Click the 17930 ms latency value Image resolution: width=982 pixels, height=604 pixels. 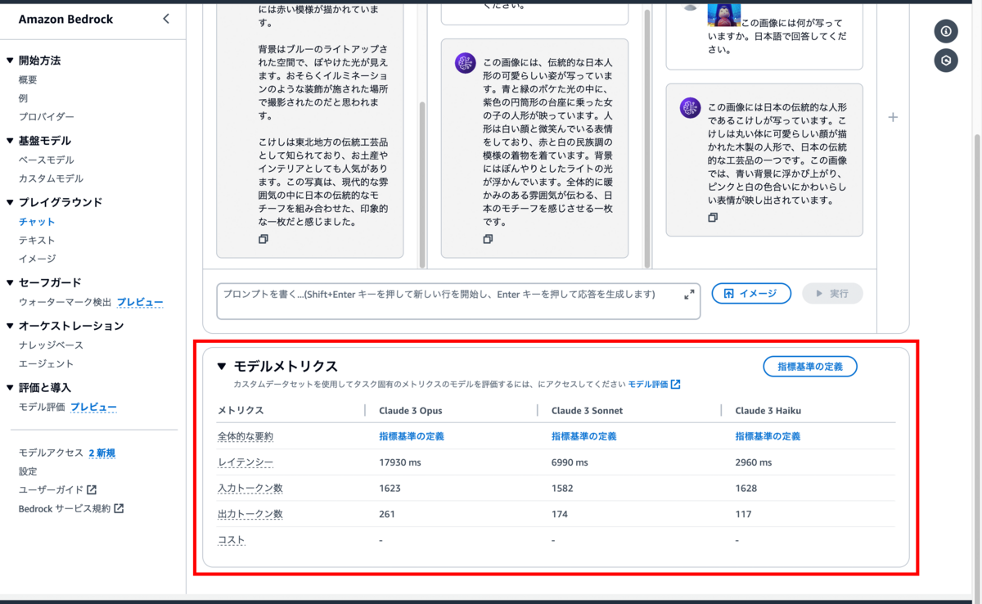tap(400, 462)
